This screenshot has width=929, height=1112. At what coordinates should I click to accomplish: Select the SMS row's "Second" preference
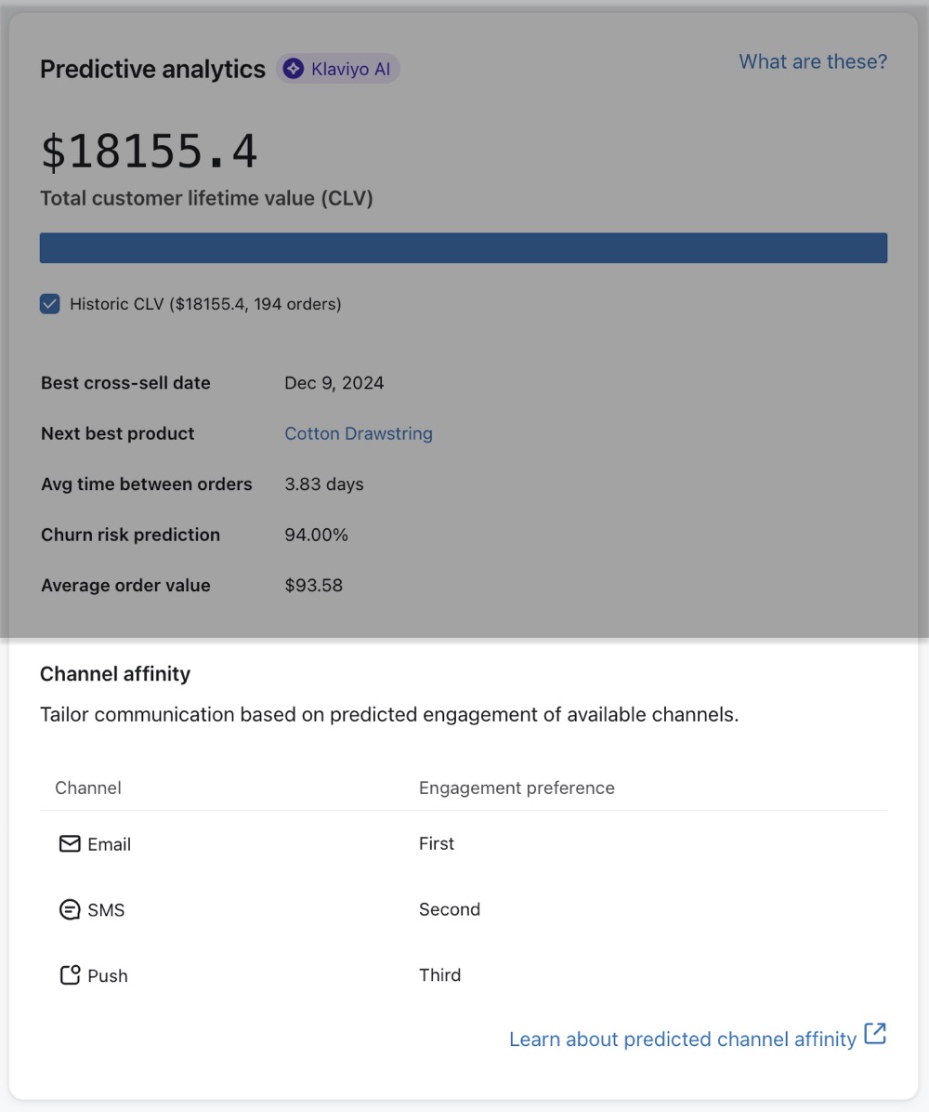[x=450, y=909]
